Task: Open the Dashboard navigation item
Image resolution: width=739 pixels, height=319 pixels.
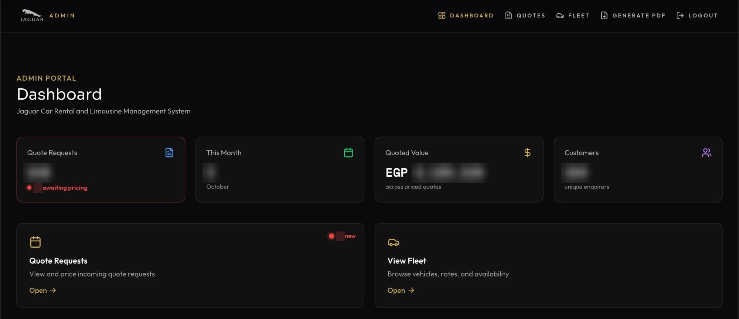Action: coord(466,16)
